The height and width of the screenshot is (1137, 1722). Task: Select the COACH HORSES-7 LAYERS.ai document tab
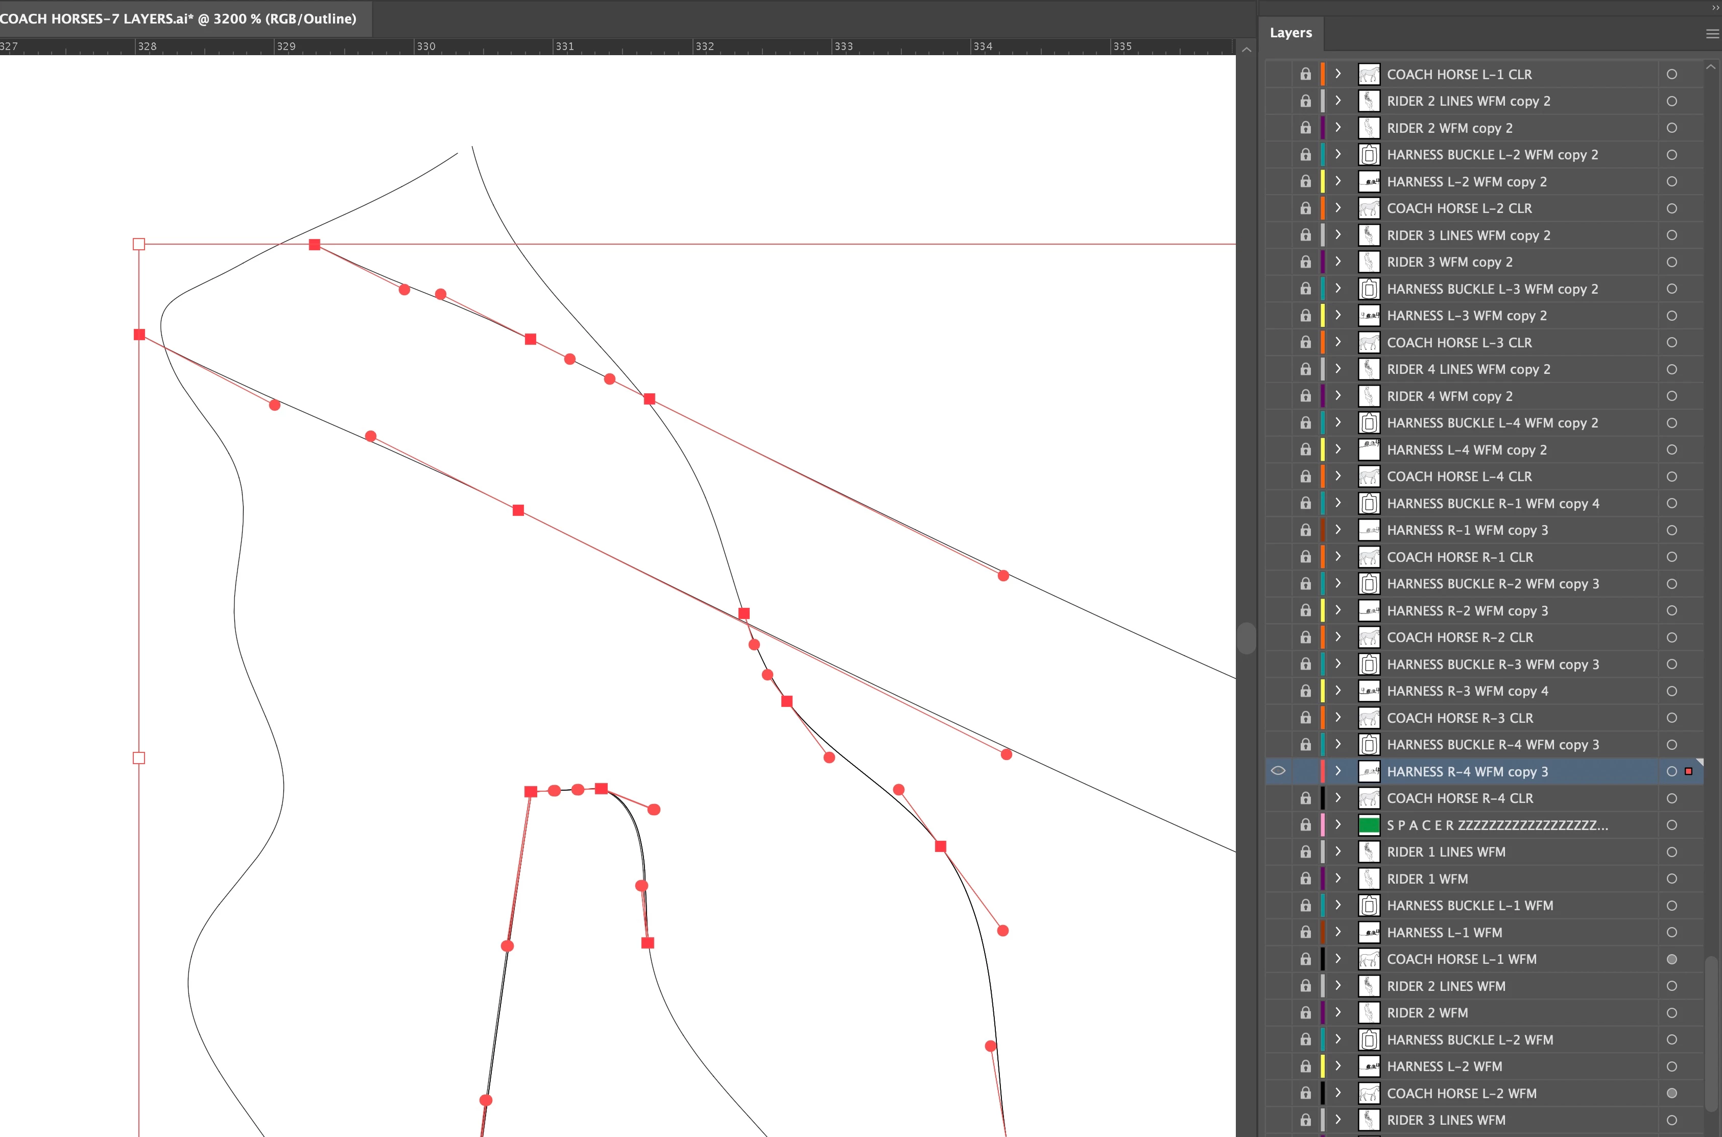[178, 19]
